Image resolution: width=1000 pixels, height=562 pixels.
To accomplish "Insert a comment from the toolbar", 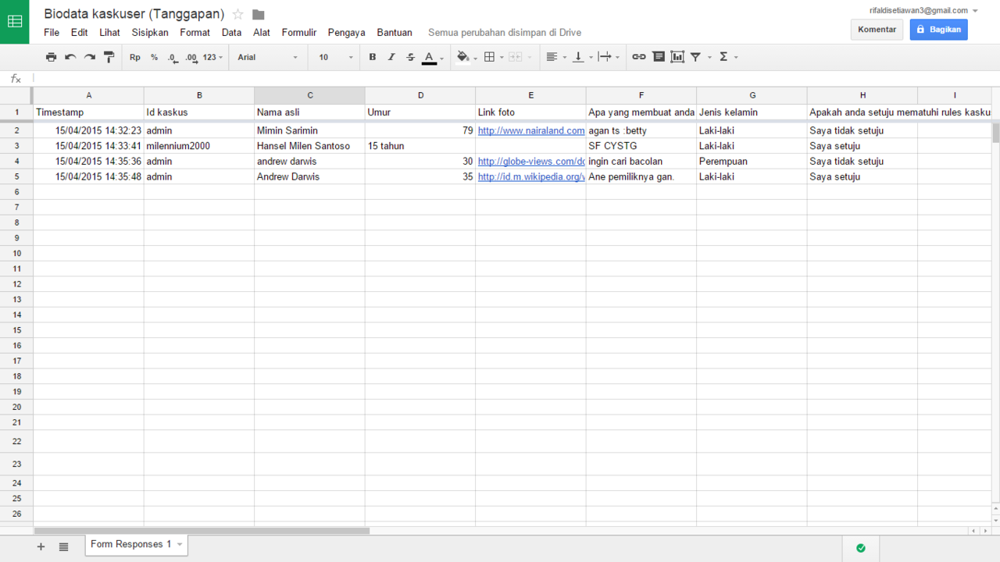I will [659, 57].
